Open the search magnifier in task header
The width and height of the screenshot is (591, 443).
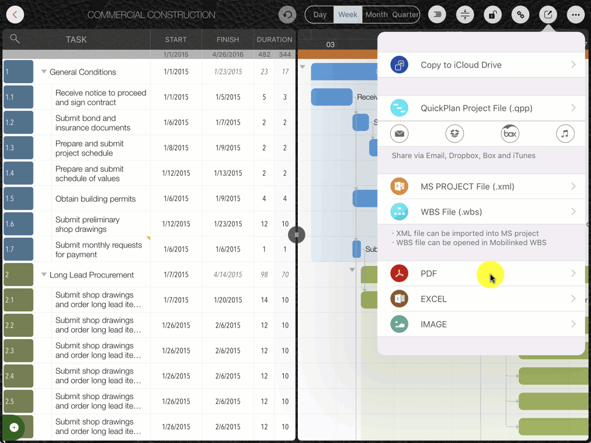pos(15,39)
